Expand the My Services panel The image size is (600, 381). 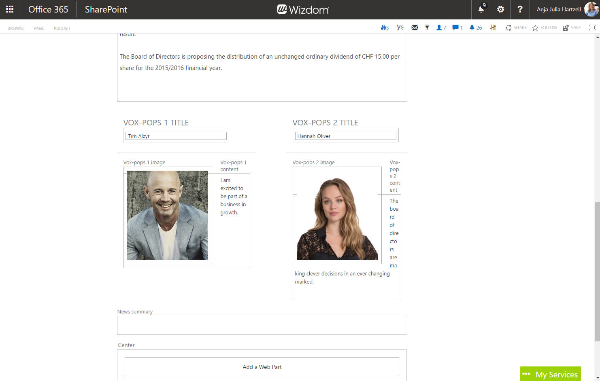[551, 374]
